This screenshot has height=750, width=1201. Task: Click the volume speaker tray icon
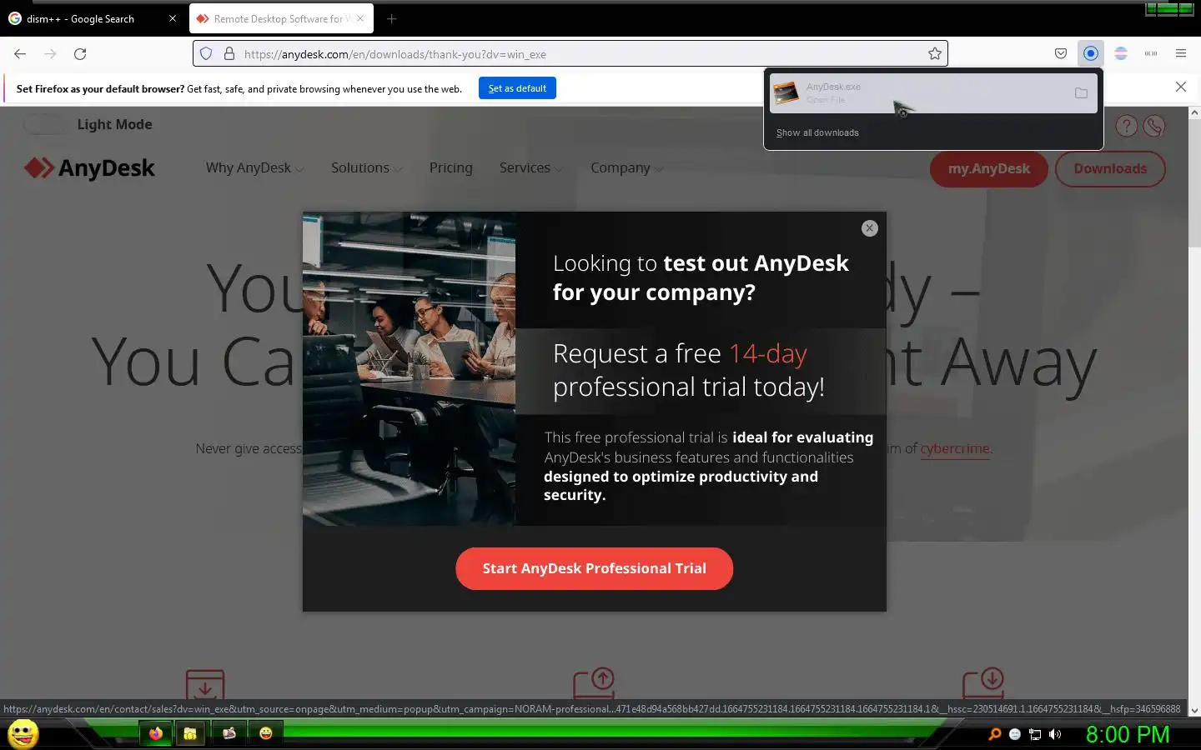click(1055, 734)
